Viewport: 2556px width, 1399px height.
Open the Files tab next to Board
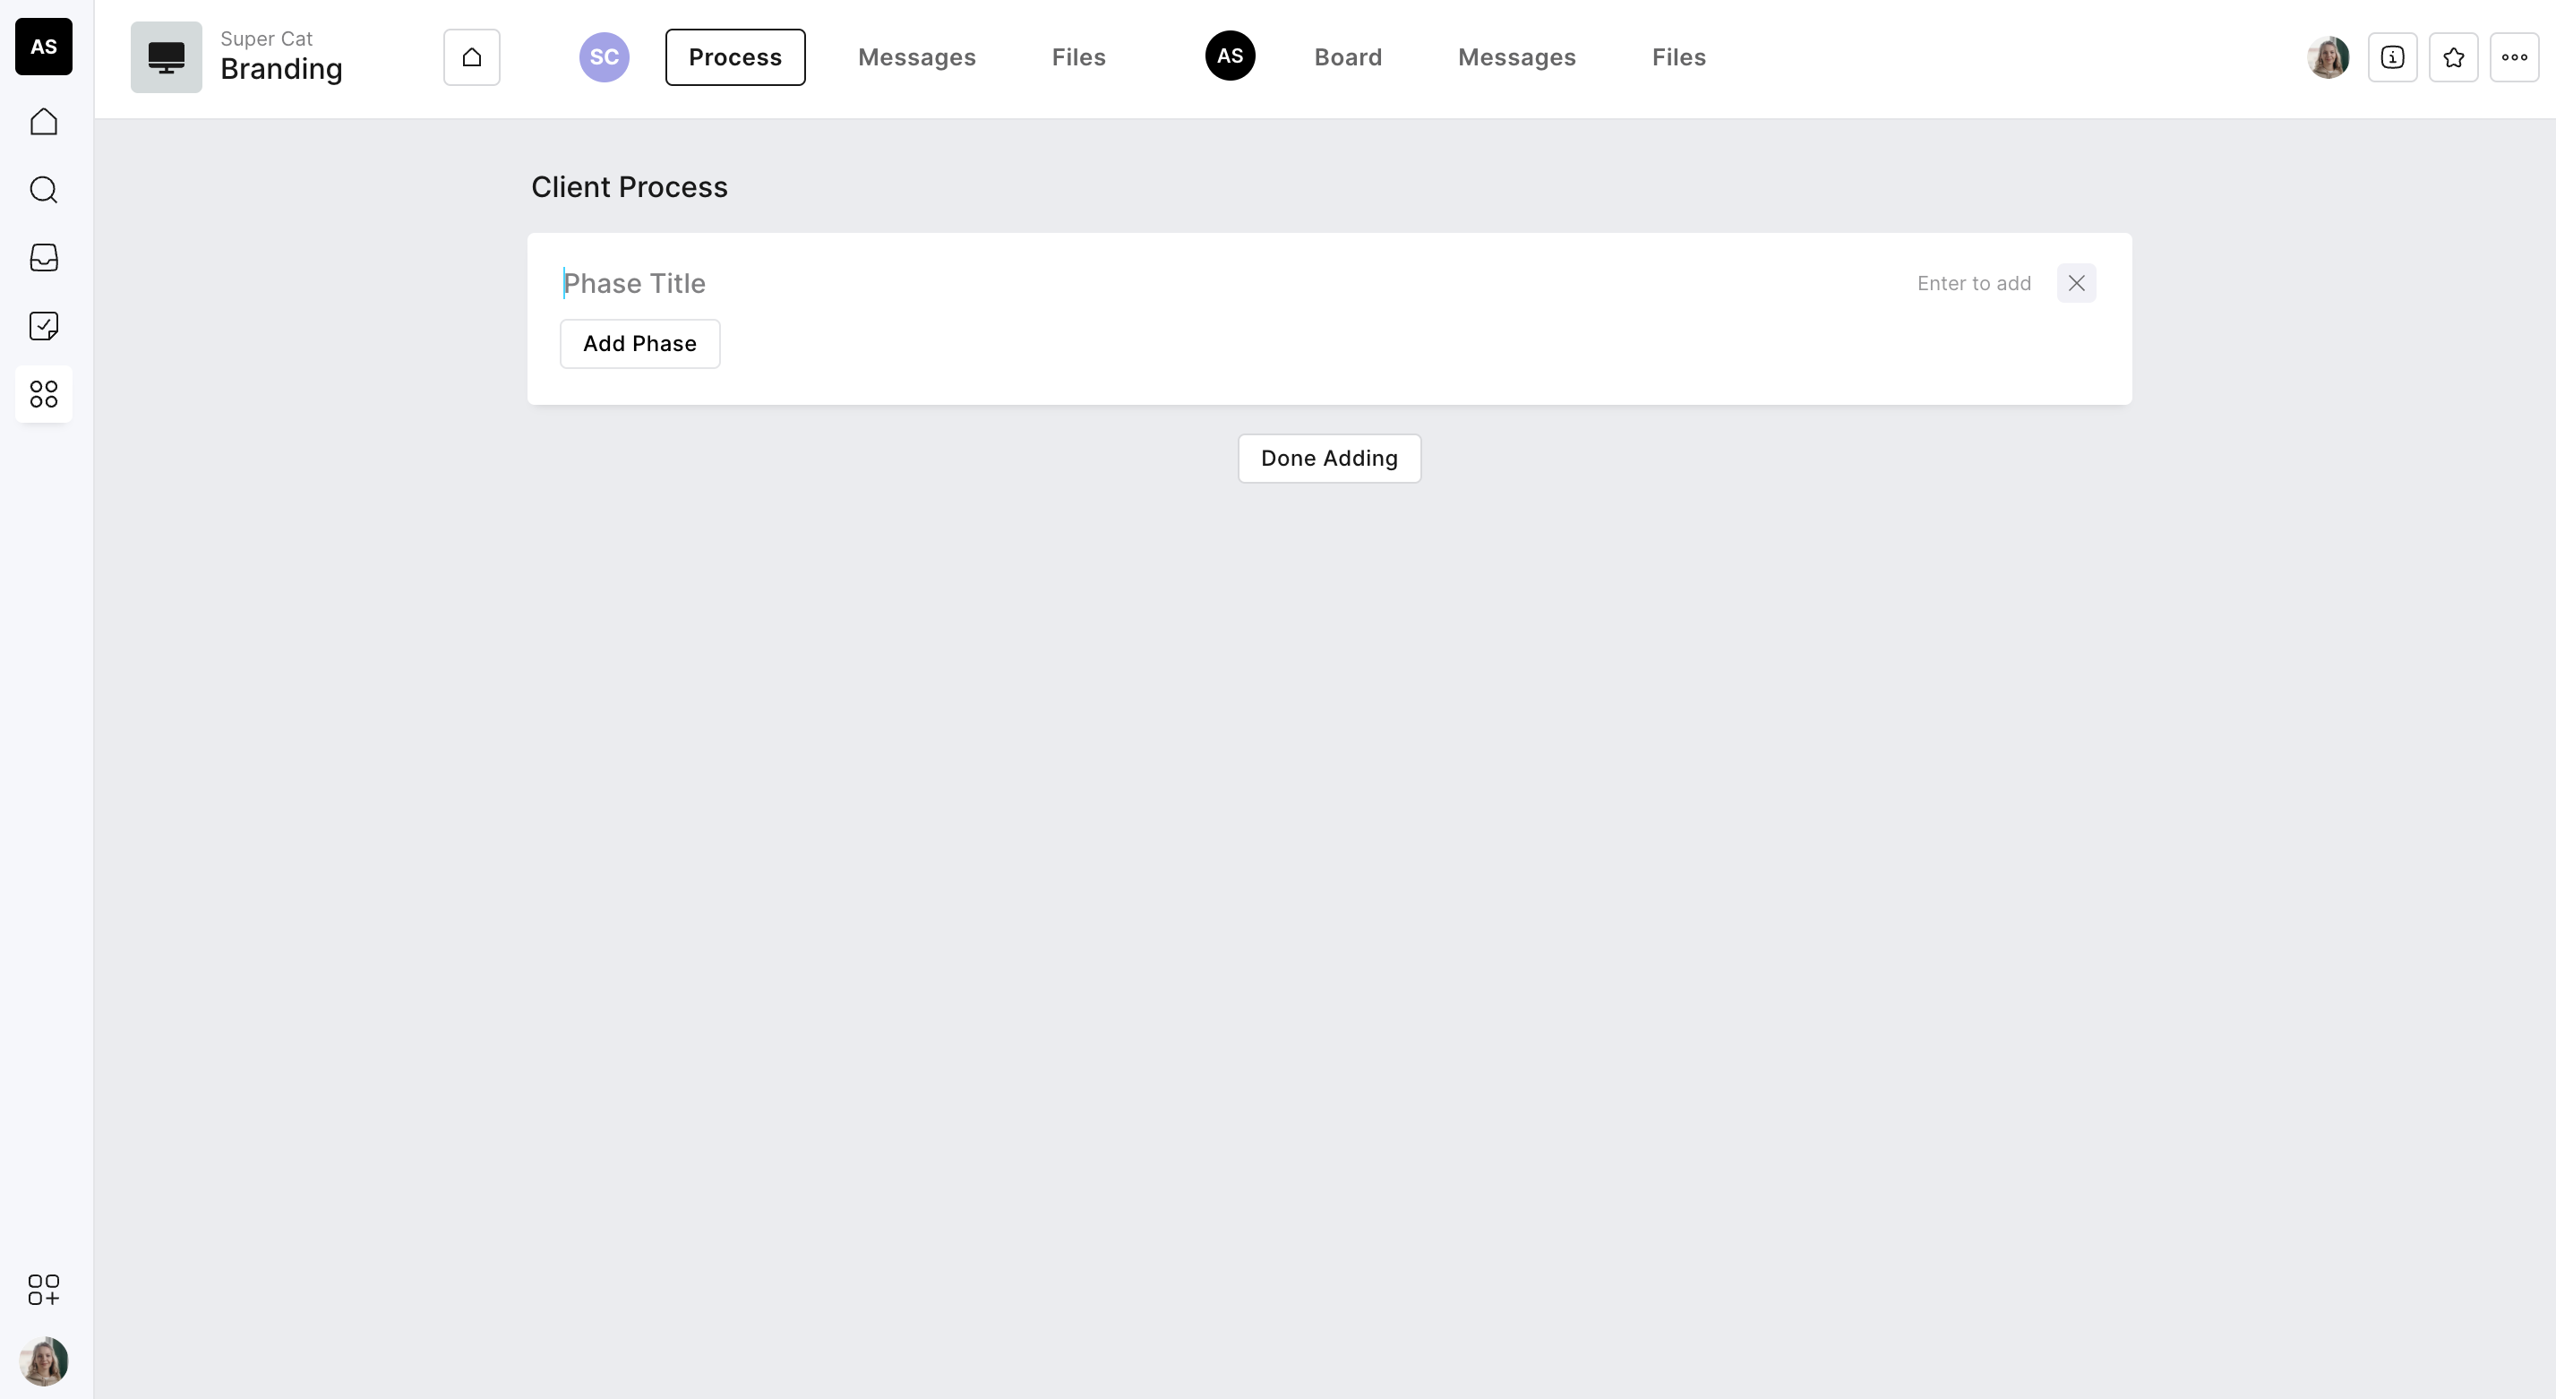[x=1677, y=57]
